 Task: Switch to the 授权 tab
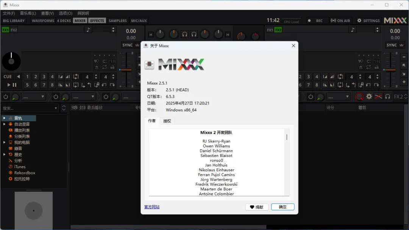(x=167, y=121)
